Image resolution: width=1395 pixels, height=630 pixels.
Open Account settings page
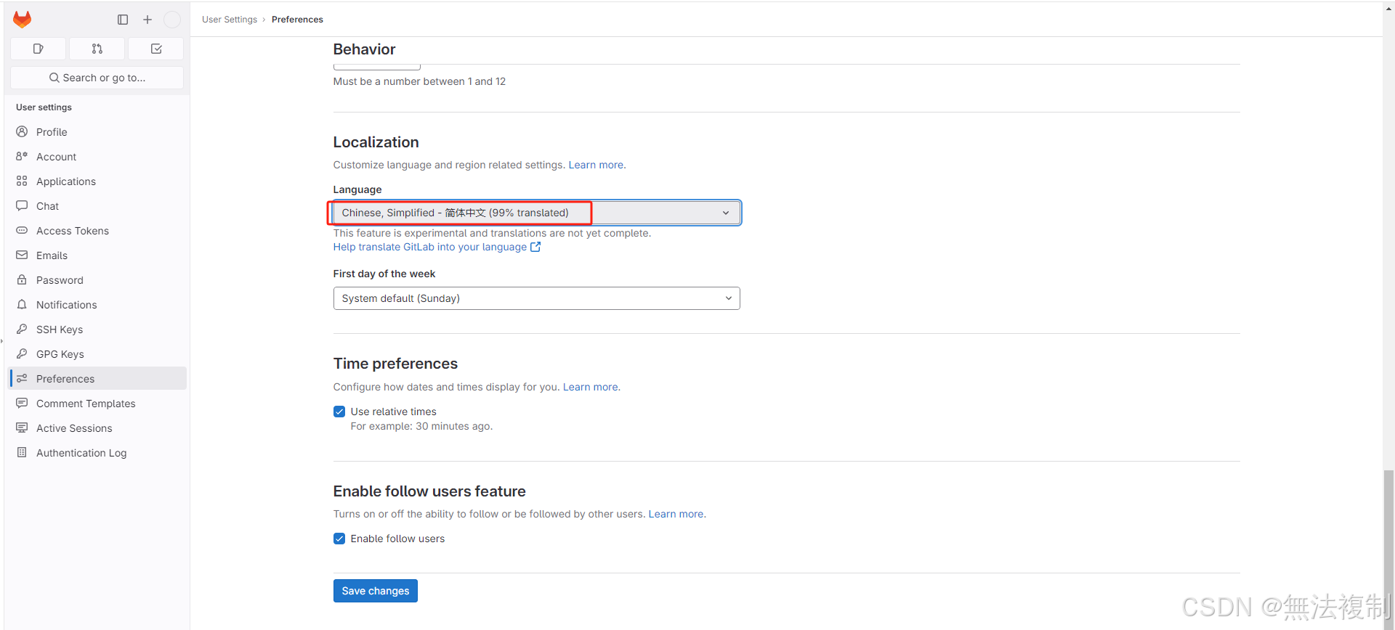[97, 156]
